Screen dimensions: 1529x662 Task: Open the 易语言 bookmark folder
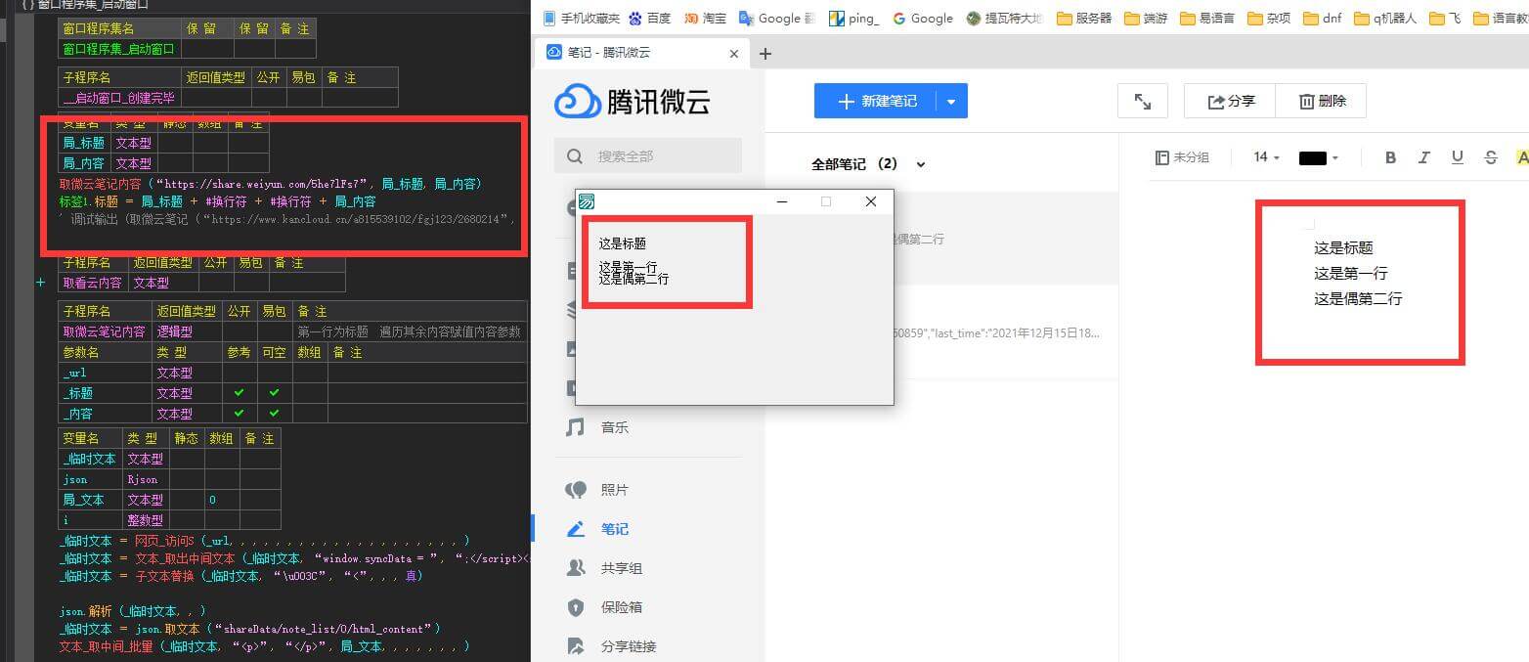[x=1206, y=18]
